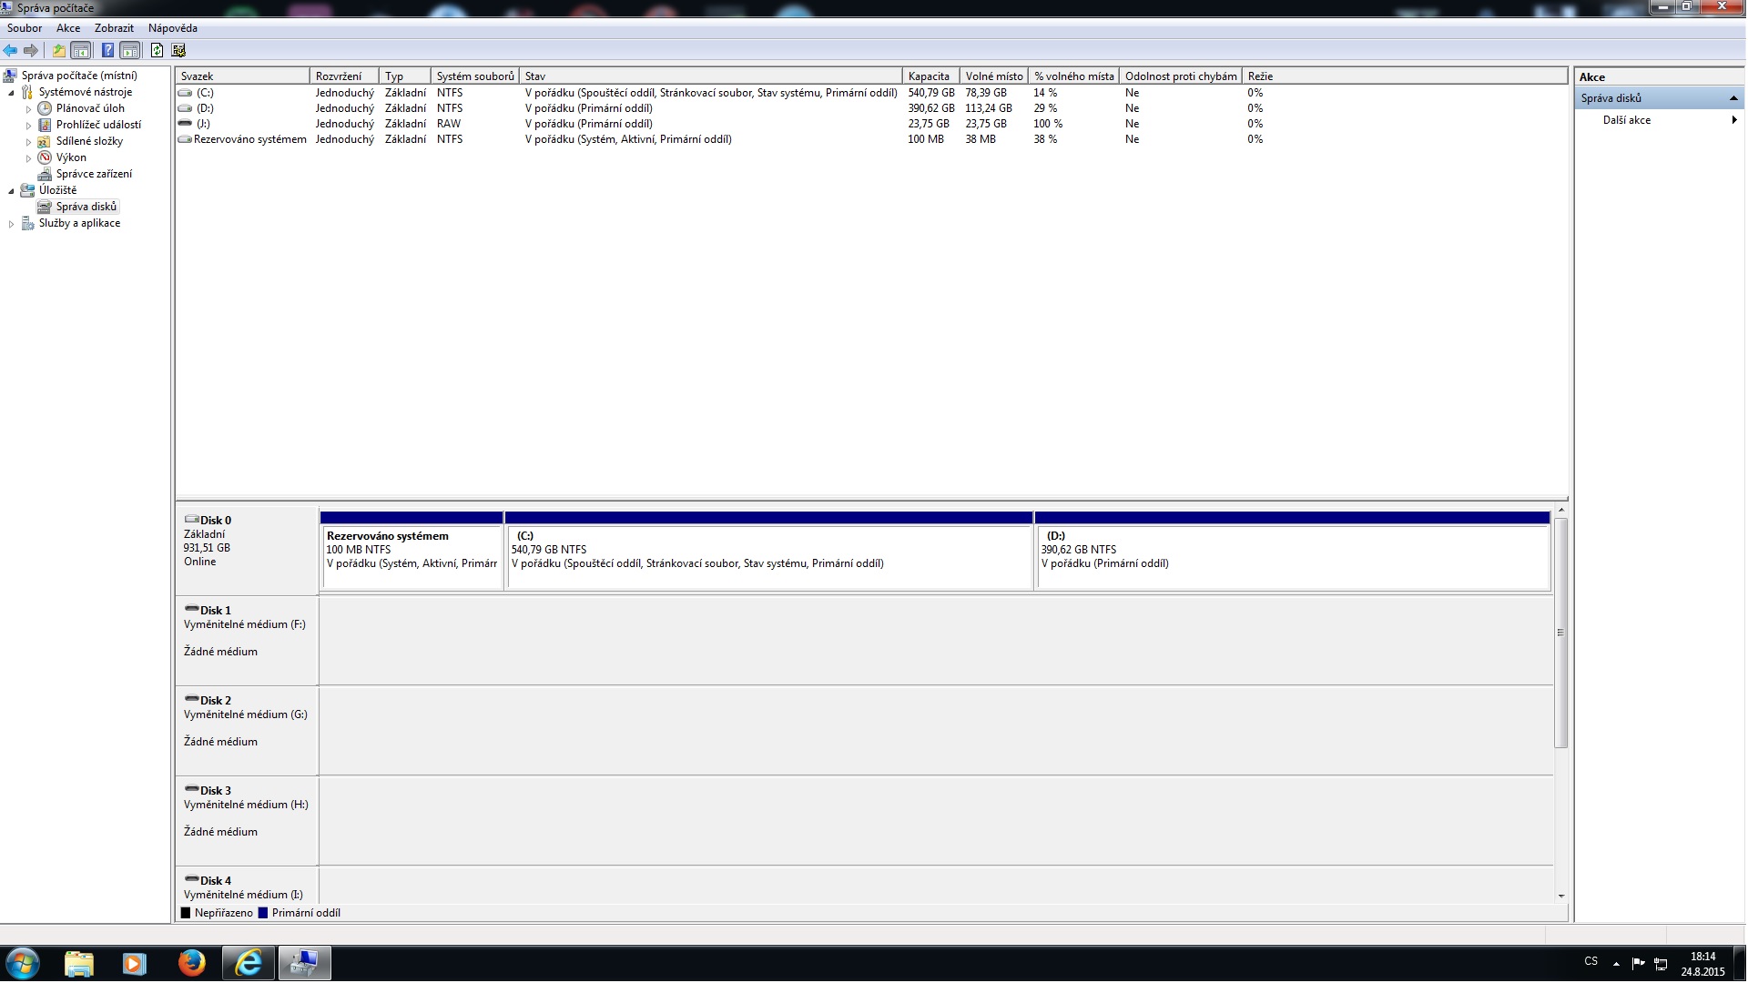The width and height of the screenshot is (1748, 983).
Task: Open the Zobrazit menu
Action: [114, 28]
